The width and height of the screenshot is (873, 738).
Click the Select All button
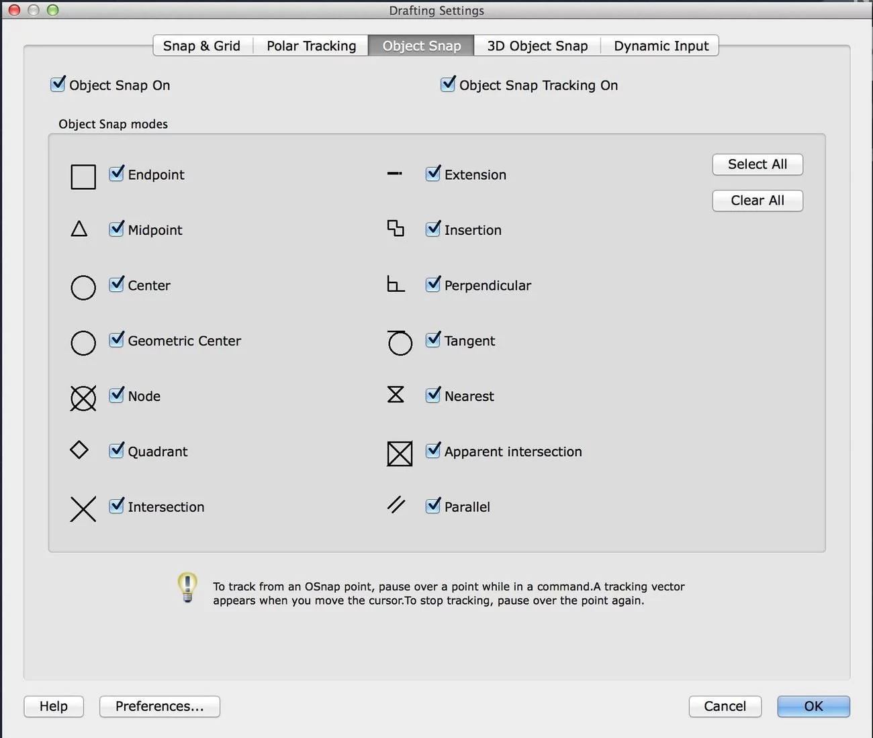pos(757,164)
